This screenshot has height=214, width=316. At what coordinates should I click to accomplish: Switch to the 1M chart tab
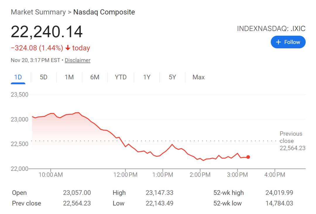(x=69, y=77)
